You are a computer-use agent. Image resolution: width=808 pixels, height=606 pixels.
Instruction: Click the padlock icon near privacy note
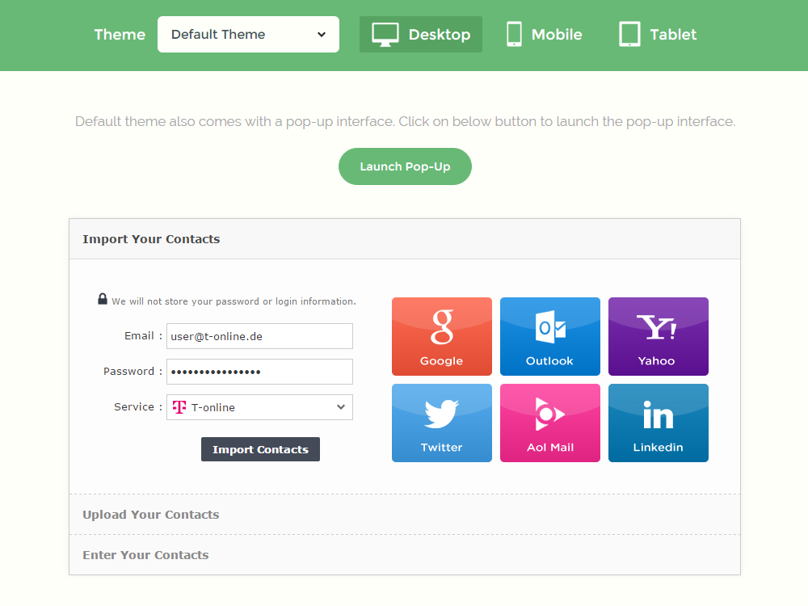tap(103, 298)
